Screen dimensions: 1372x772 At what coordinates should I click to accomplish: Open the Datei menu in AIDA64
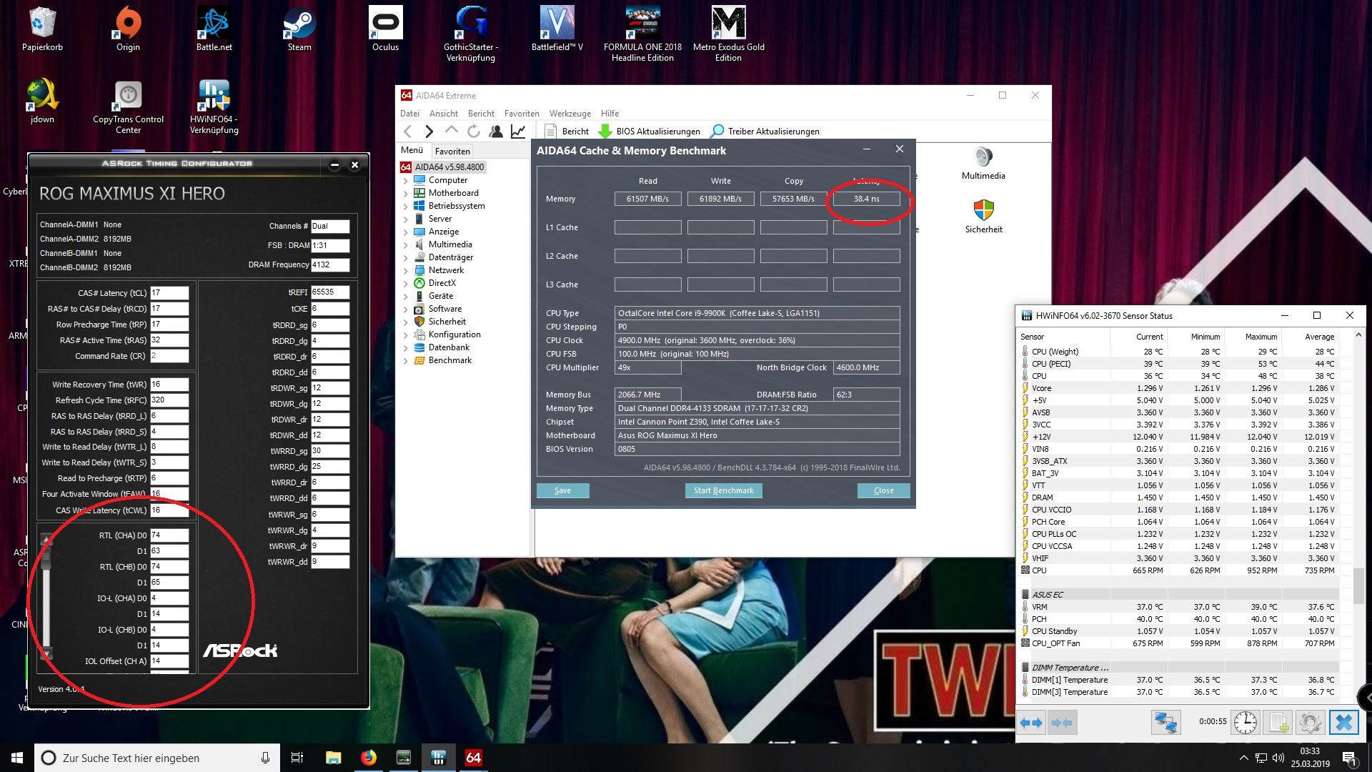409,113
